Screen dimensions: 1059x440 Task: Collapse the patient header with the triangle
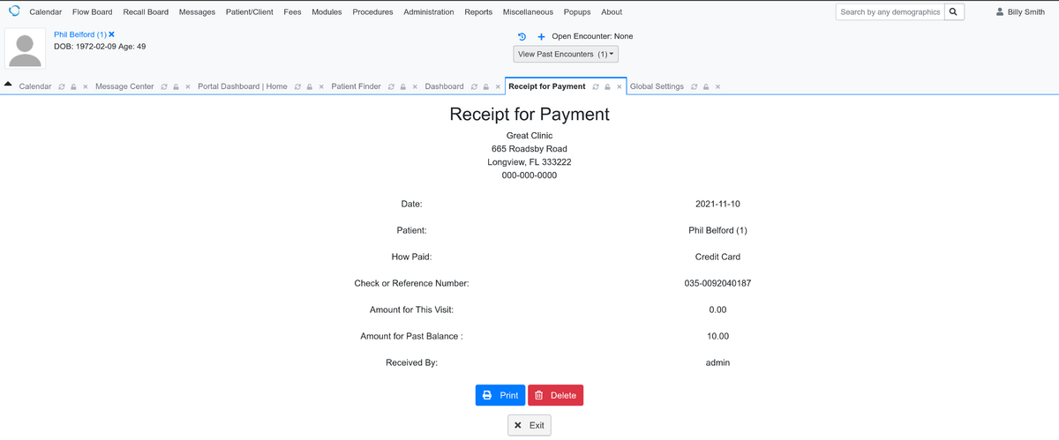8,85
